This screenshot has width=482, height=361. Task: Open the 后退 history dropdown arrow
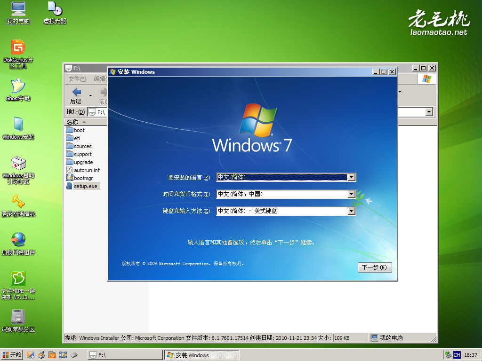(x=90, y=95)
